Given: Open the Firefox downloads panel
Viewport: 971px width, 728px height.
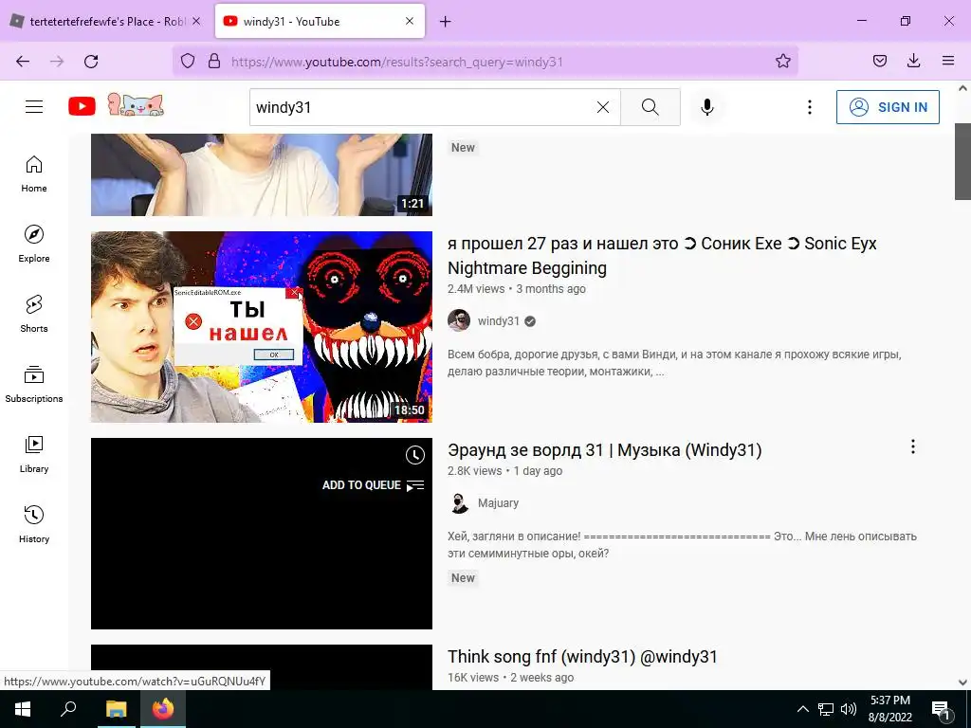Looking at the screenshot, I should coord(913,62).
